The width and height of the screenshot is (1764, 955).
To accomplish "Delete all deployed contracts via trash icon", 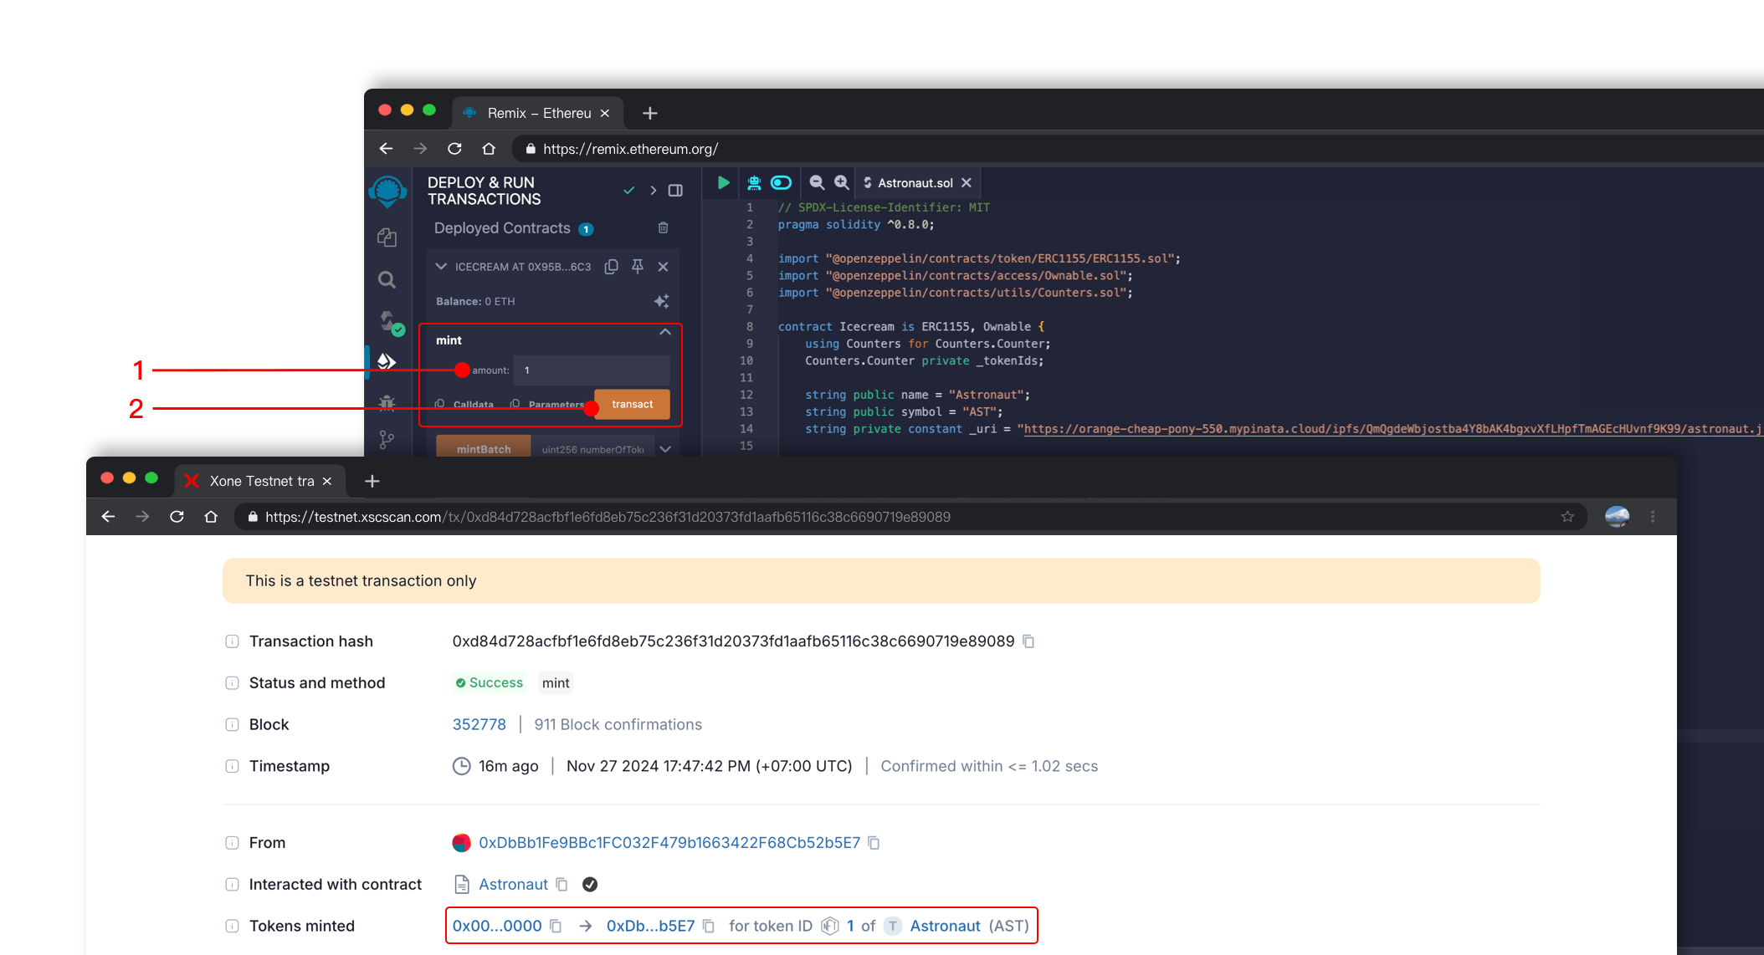I will 663,227.
